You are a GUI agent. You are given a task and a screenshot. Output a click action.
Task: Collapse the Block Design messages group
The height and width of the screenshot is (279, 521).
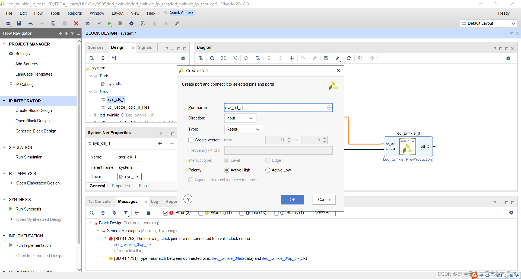[x=90, y=223]
